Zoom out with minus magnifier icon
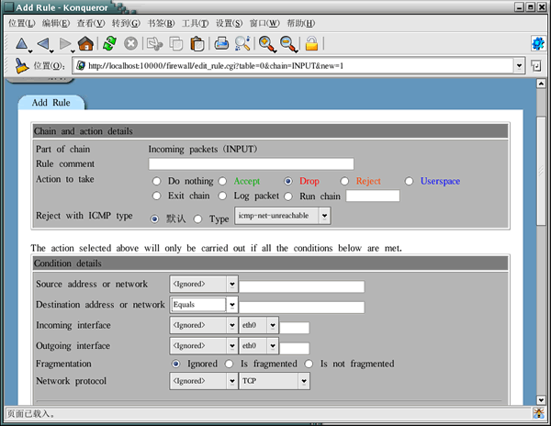 pos(288,44)
